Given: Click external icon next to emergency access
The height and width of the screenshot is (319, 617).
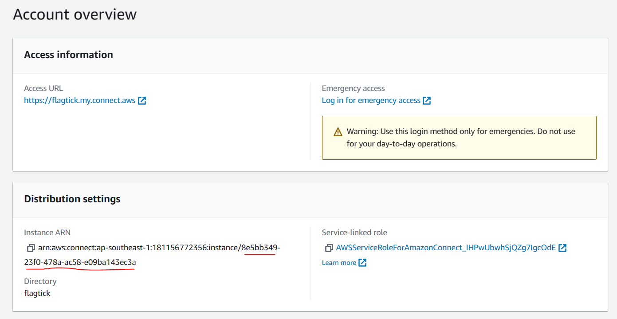Looking at the screenshot, I should [x=427, y=101].
